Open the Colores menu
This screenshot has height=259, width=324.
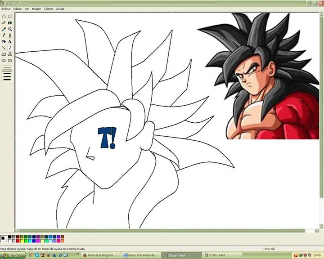(49, 9)
